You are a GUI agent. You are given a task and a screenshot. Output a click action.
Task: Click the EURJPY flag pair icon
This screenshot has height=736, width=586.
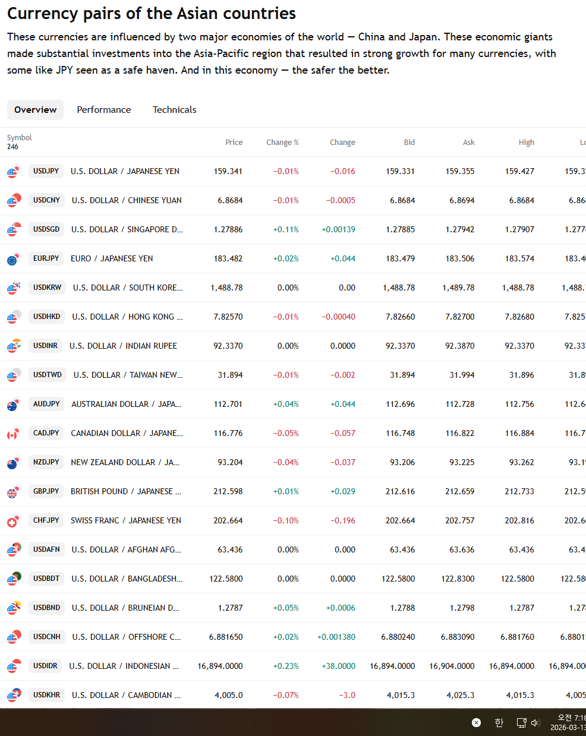(14, 258)
